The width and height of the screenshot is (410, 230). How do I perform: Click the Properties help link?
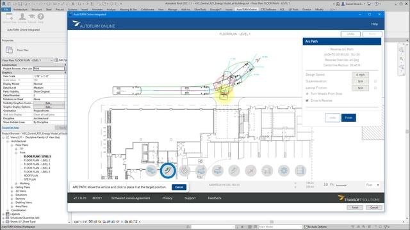[x=10, y=128]
